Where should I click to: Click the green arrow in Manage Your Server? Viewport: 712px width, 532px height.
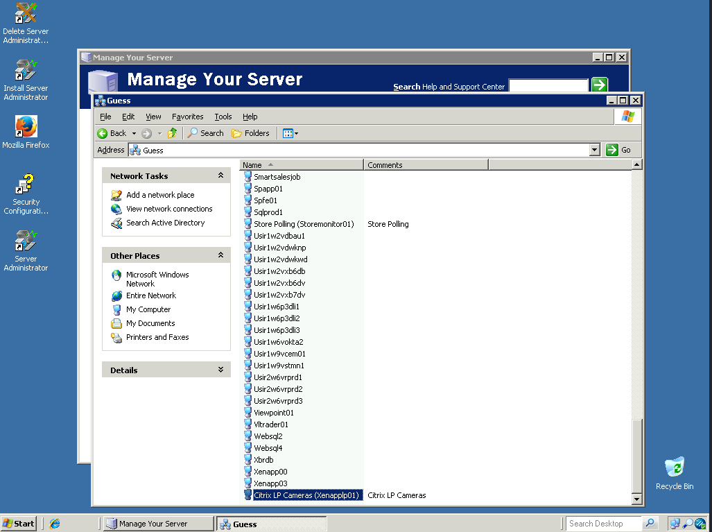(x=600, y=85)
